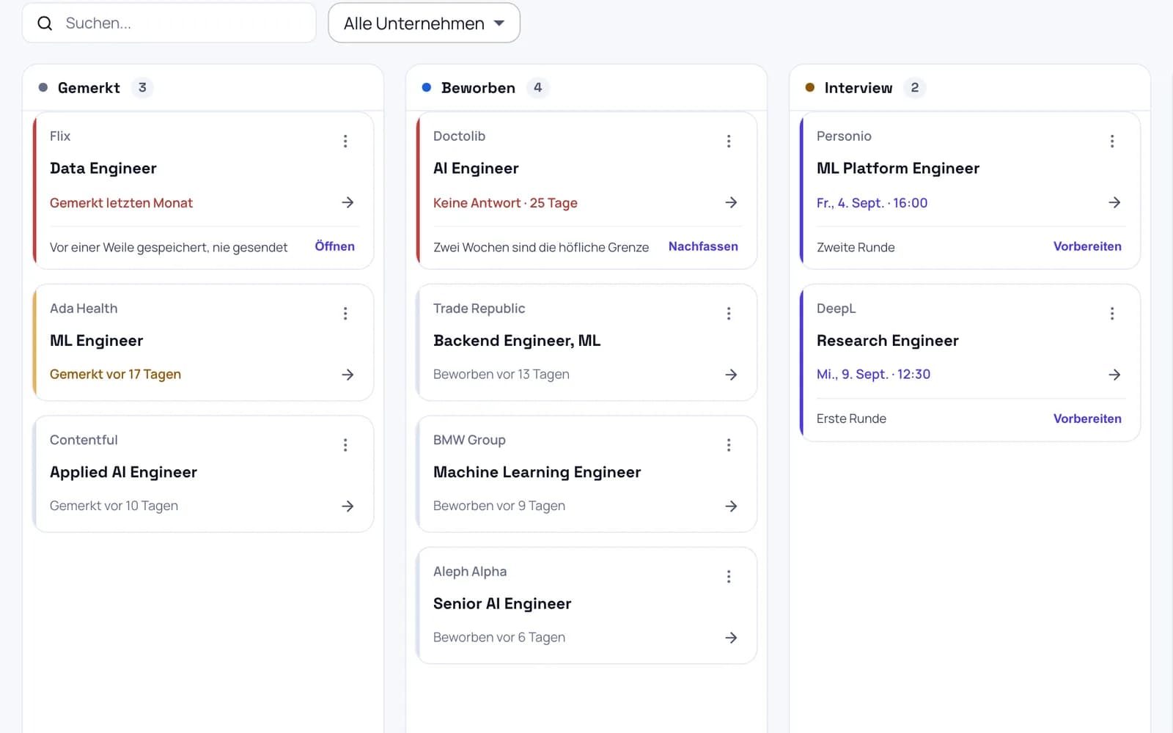Screen dimensions: 1173x733
Task: Click 'Keine Antwort · 25 Tage' status
Action: 505,203
